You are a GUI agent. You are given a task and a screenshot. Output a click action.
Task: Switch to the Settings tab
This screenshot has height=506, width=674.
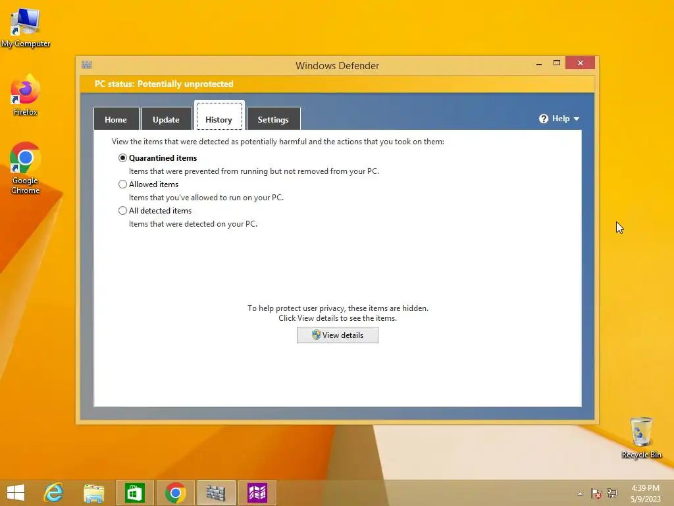[x=273, y=119]
